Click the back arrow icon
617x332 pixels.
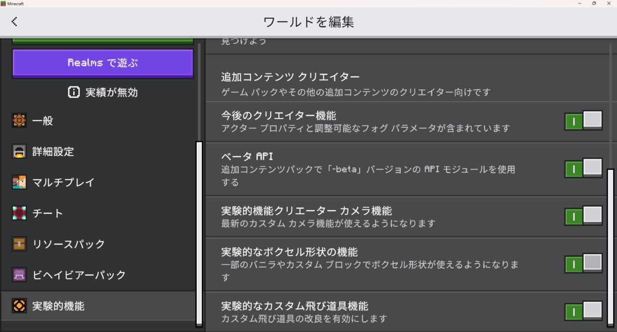pos(14,21)
